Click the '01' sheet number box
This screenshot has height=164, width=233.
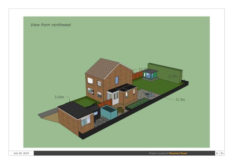point(222,153)
